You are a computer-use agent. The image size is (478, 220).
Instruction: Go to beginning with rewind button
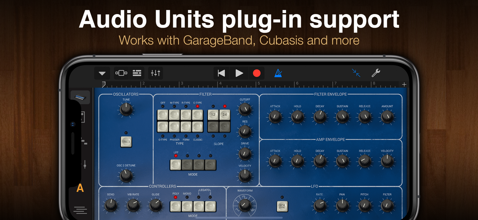point(221,73)
